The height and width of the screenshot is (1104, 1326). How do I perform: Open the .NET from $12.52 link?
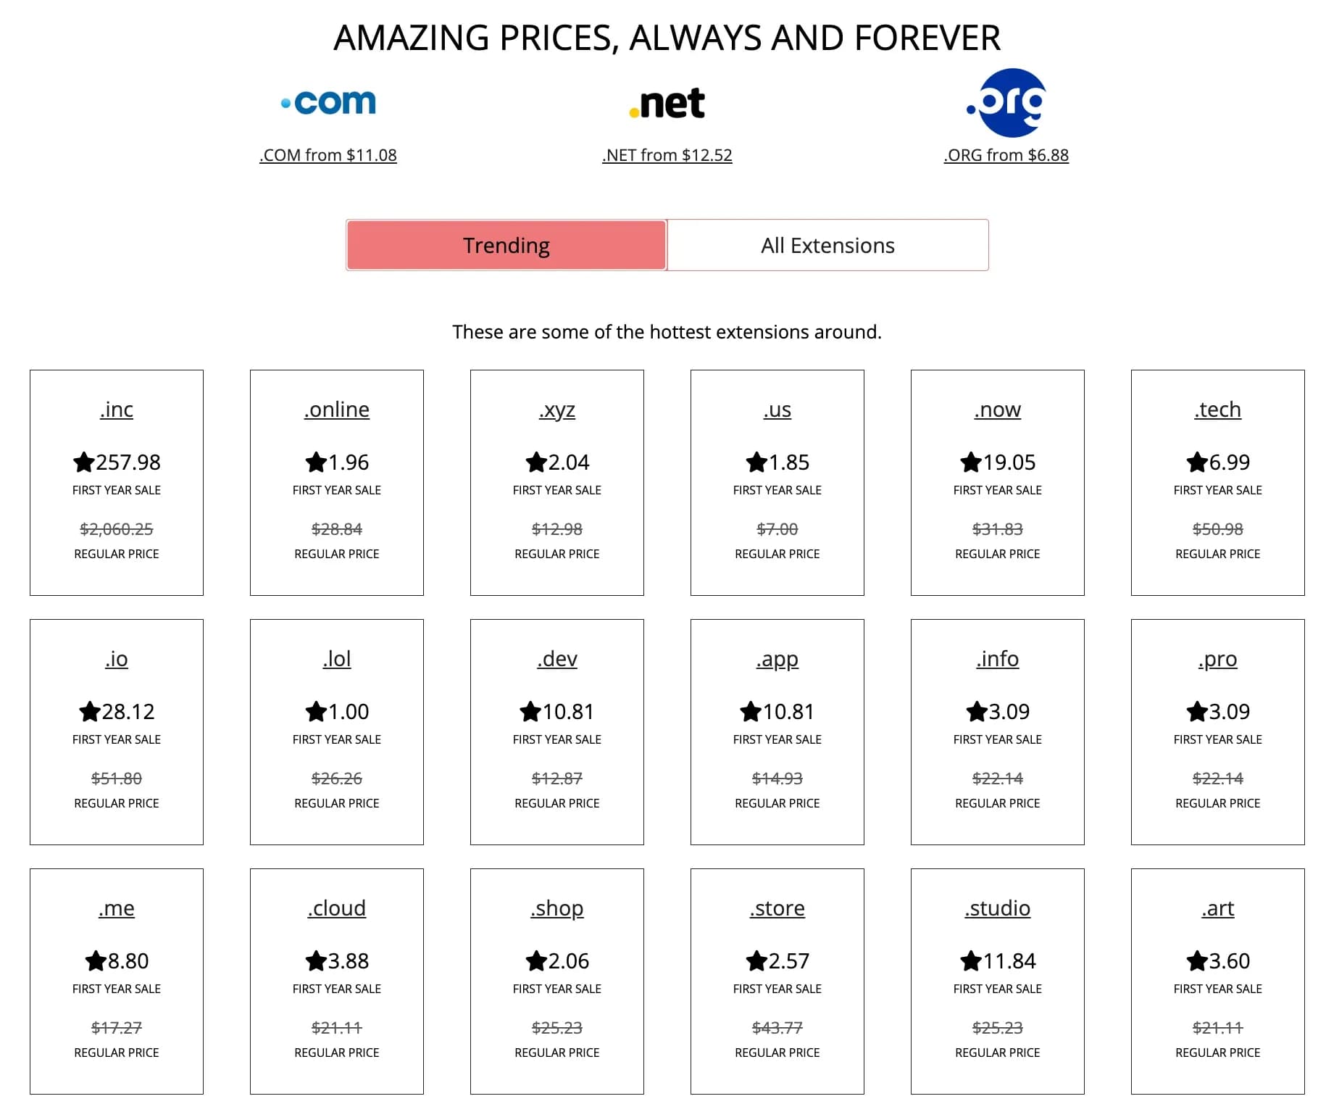(x=667, y=154)
